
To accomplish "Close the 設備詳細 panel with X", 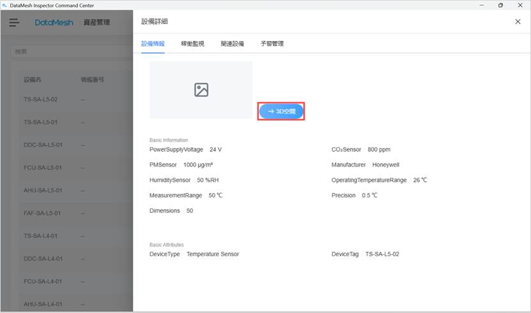I will point(518,22).
